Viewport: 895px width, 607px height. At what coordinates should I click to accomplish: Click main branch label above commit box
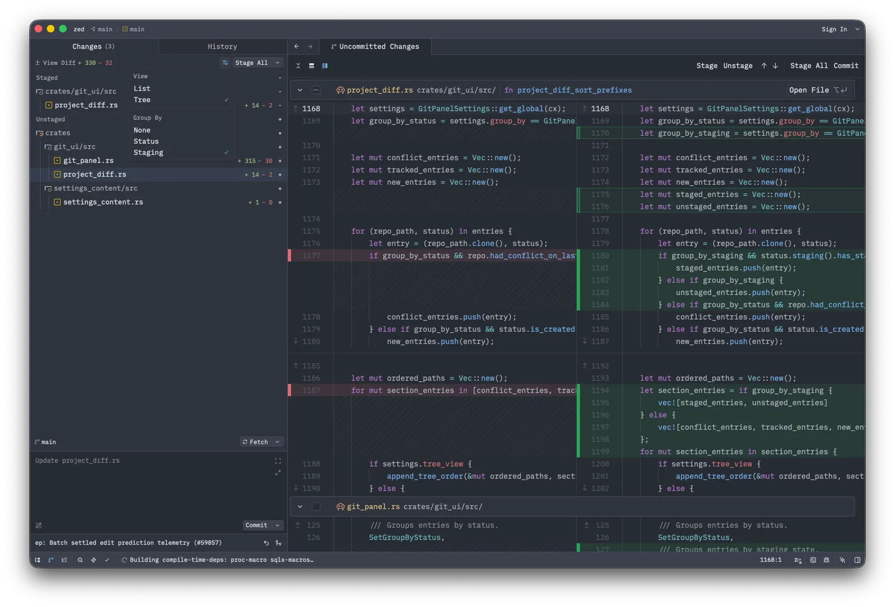tap(45, 442)
